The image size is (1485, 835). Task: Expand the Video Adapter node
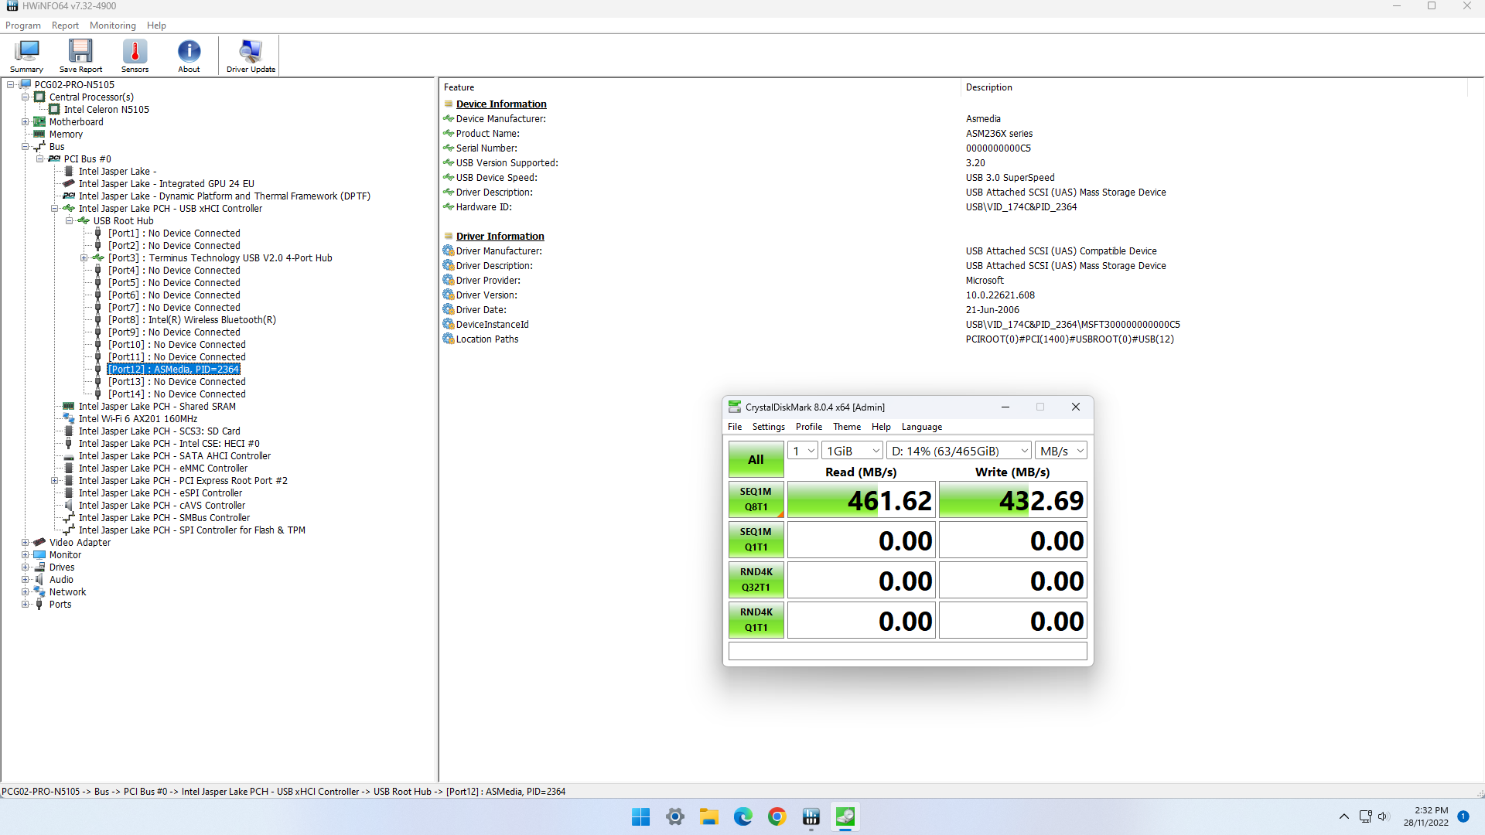(26, 543)
